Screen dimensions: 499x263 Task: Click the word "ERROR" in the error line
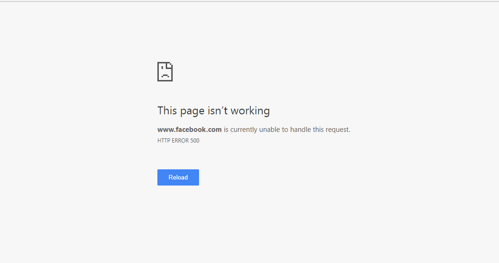(180, 141)
